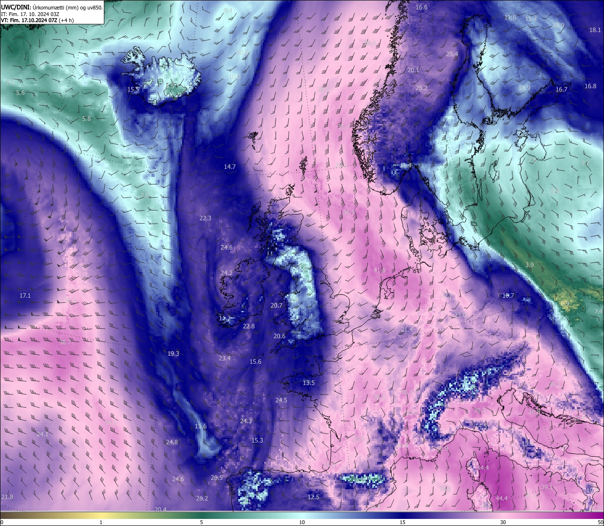Screen dimensions: 604x526
Task: Click the 39.1 value label
Action: click(546, 487)
